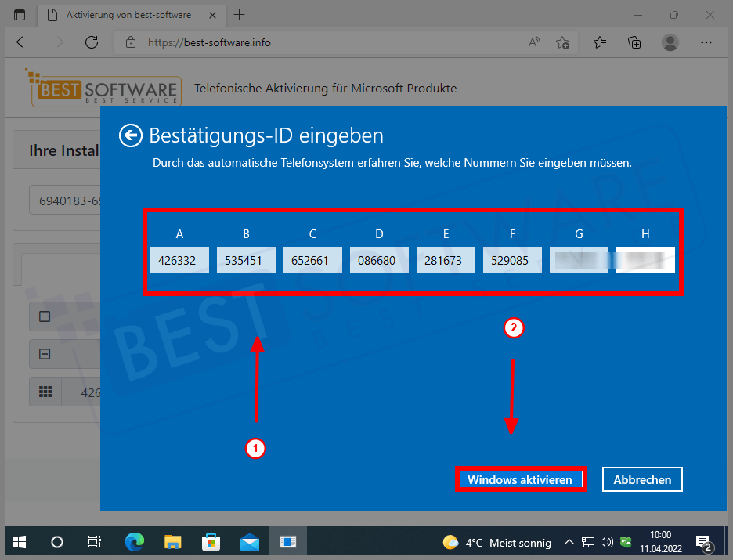
Task: Click the padlock icon in the address bar
Action: 132,42
